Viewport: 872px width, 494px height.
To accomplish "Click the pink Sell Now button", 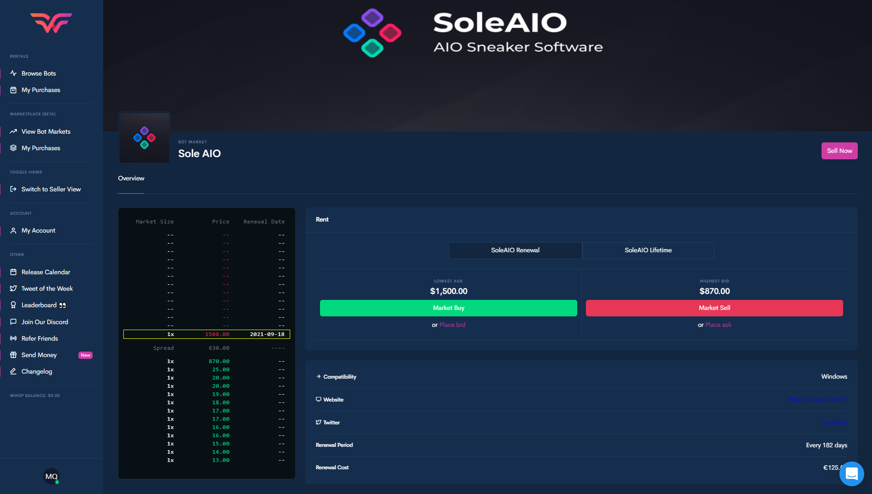I will click(839, 151).
